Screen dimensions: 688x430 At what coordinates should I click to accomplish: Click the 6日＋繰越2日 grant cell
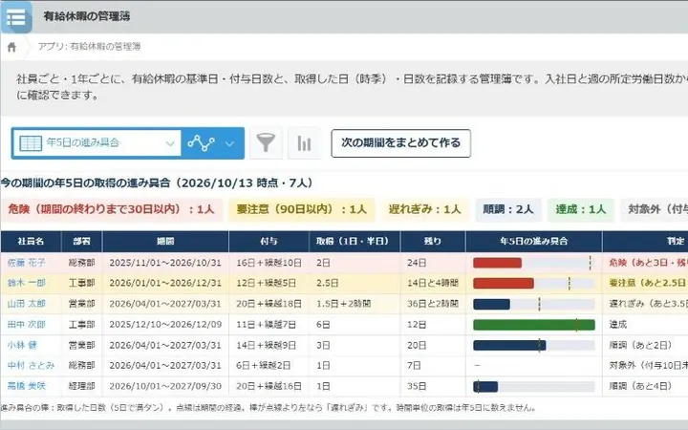(x=269, y=365)
